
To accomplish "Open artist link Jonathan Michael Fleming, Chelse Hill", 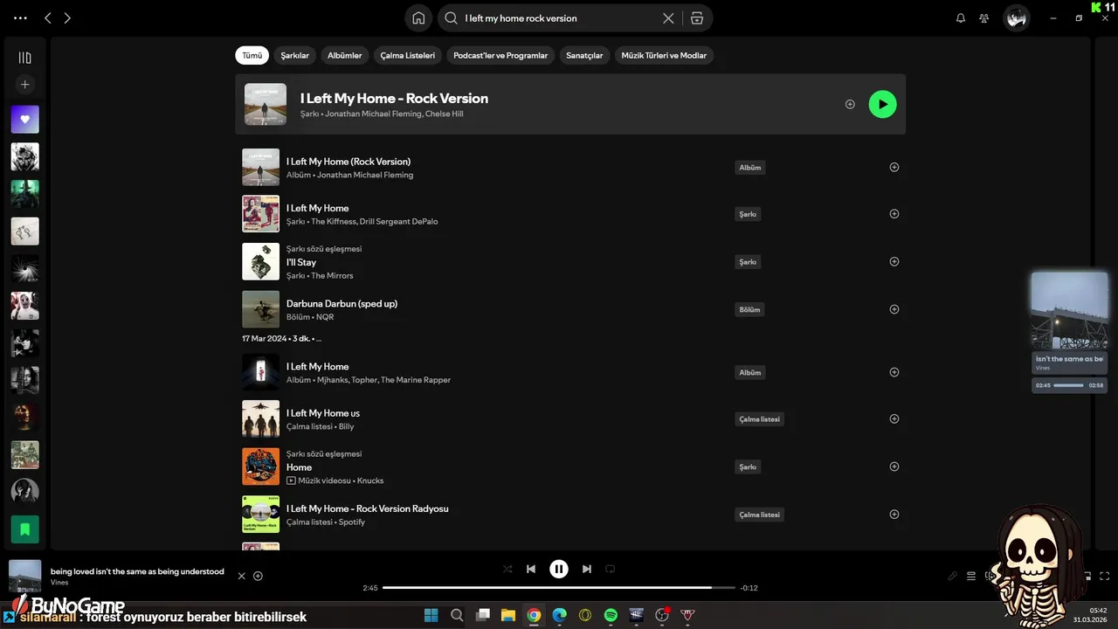I will point(394,114).
